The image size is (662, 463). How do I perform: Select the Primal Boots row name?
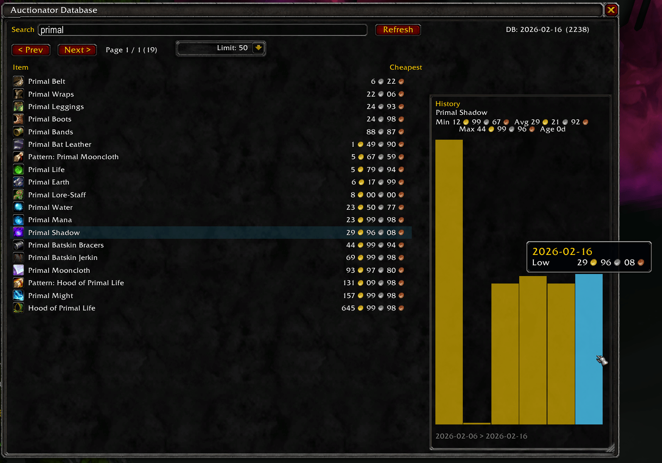tap(50, 119)
